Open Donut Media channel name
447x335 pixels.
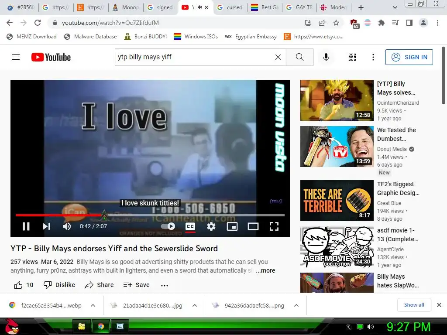coord(392,149)
